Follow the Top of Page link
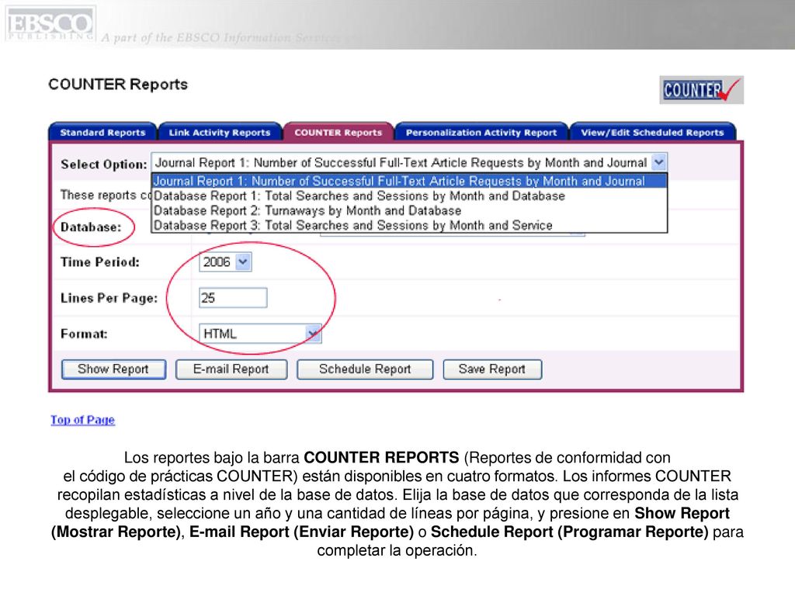Image resolution: width=795 pixels, height=596 pixels. 82,420
